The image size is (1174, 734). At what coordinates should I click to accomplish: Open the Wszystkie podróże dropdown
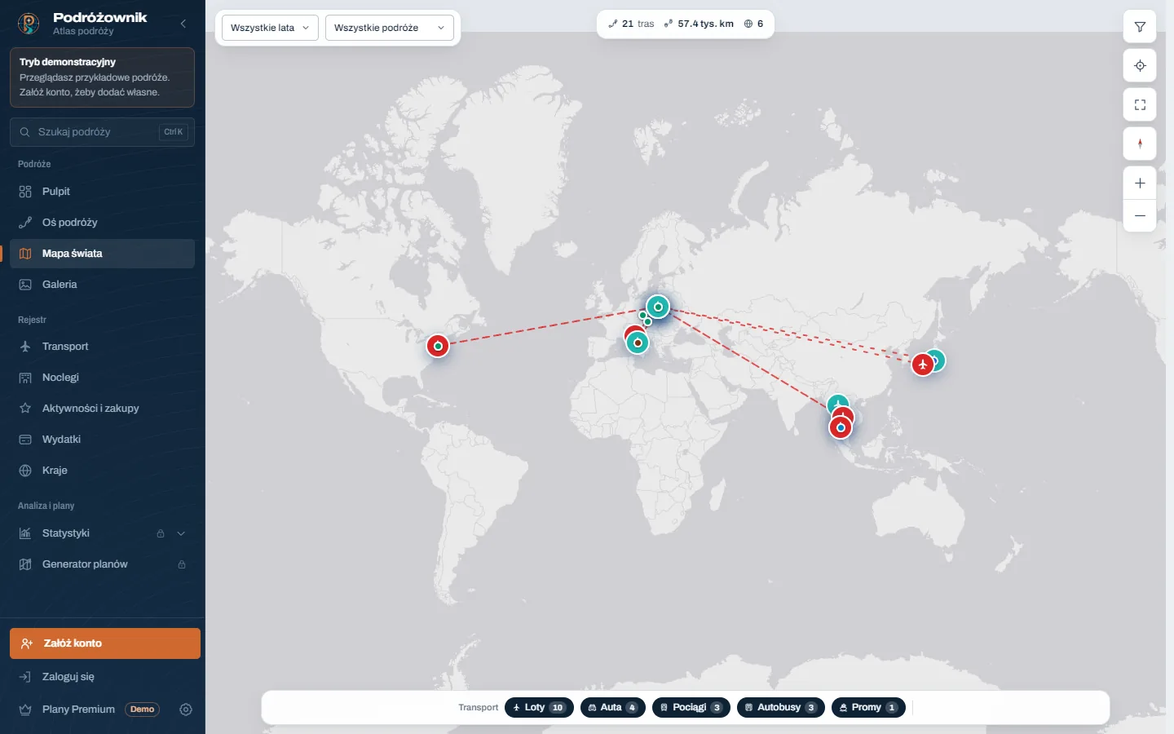point(390,28)
